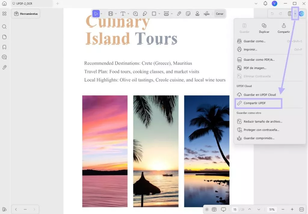308x214 pixels.
Task: Click page number field 15
Action: (x=235, y=209)
